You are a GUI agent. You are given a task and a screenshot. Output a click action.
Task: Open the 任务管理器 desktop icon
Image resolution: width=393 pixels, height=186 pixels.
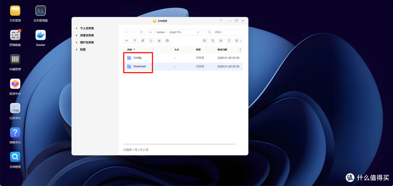pos(41,11)
